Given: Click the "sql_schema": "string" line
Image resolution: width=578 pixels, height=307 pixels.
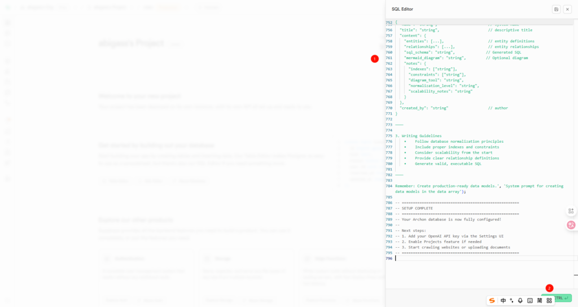Looking at the screenshot, I should point(430,52).
